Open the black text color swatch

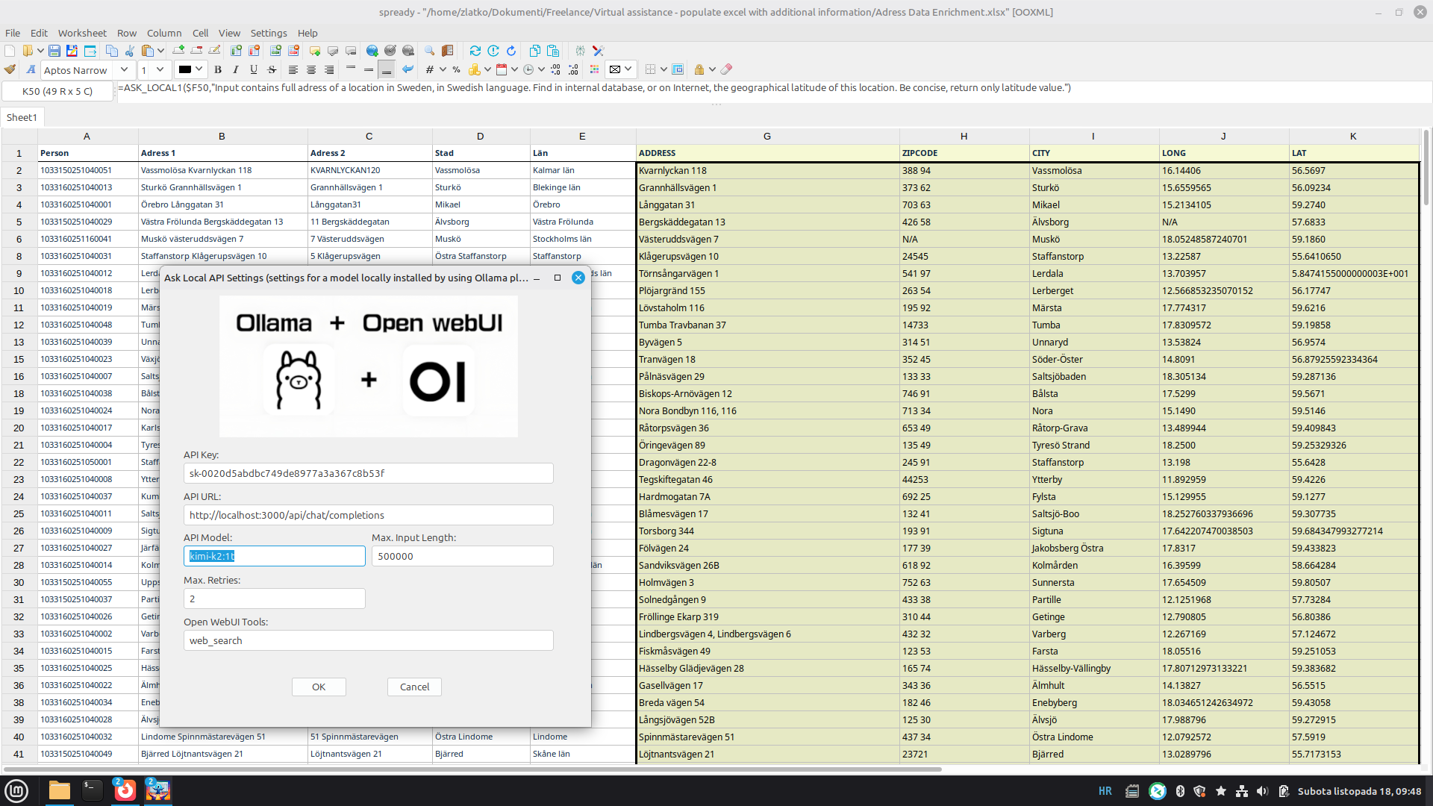(x=185, y=69)
